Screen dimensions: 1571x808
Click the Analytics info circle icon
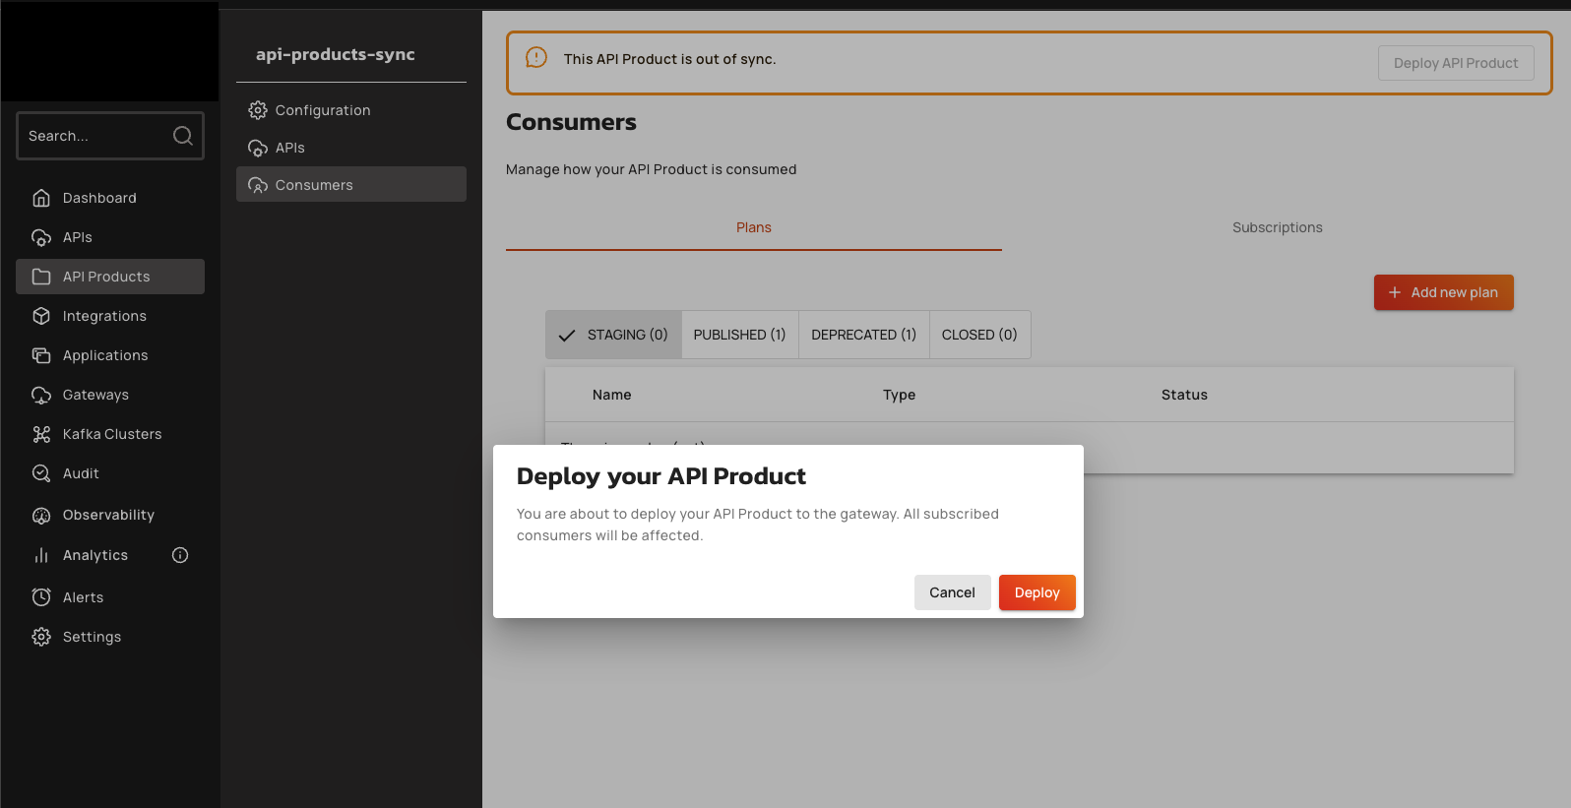[180, 555]
